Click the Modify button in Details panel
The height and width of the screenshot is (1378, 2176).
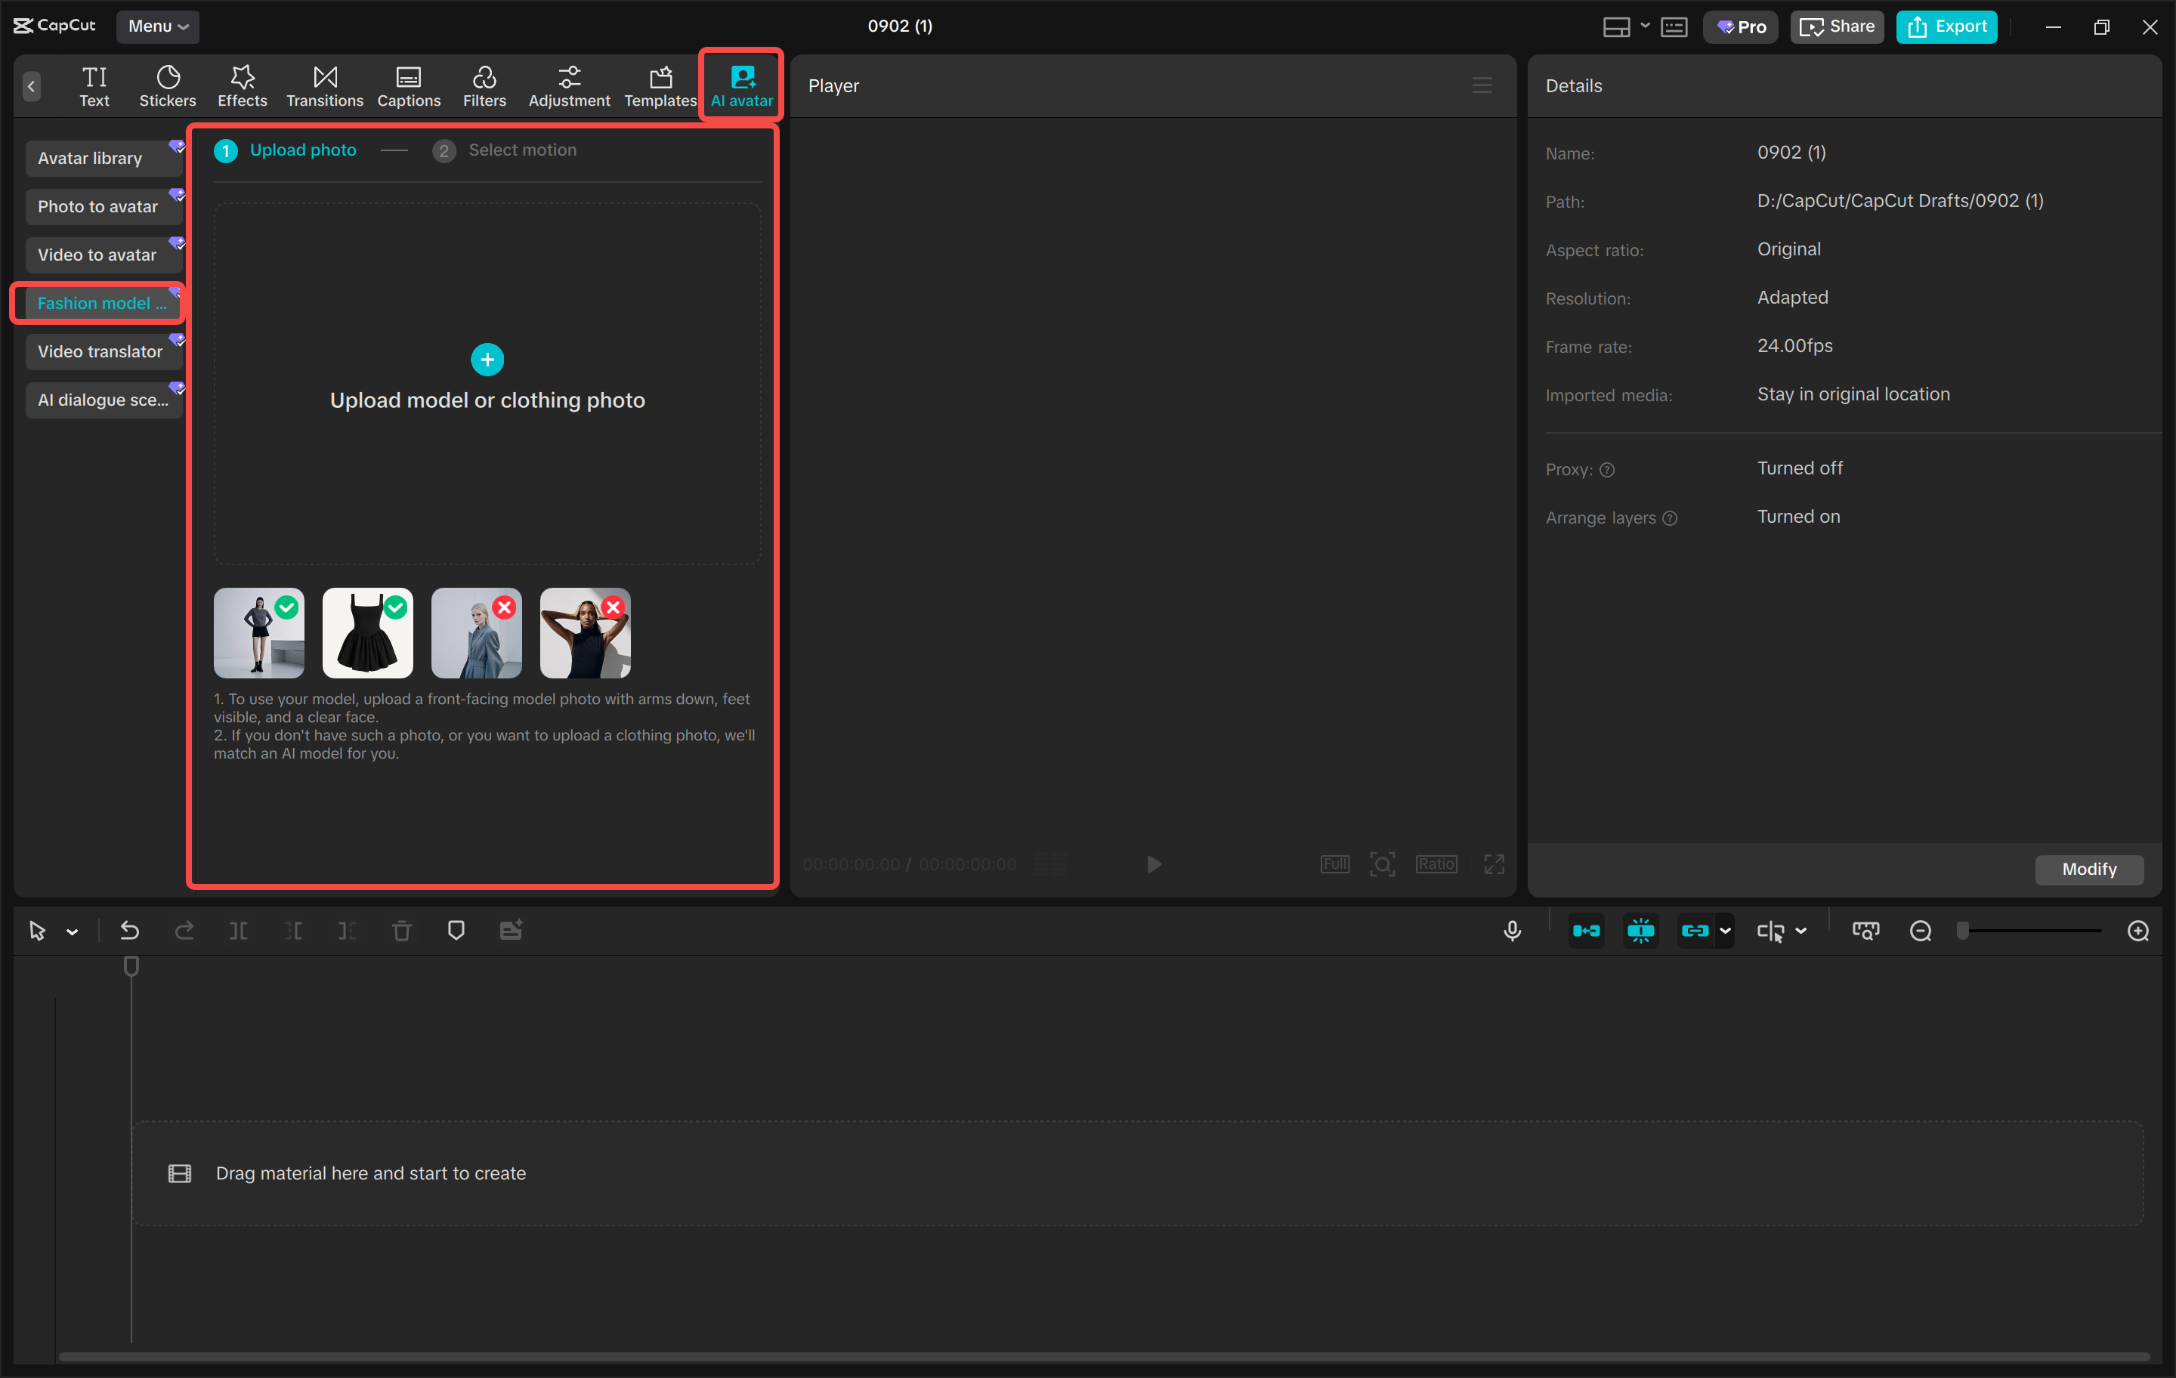(2088, 868)
